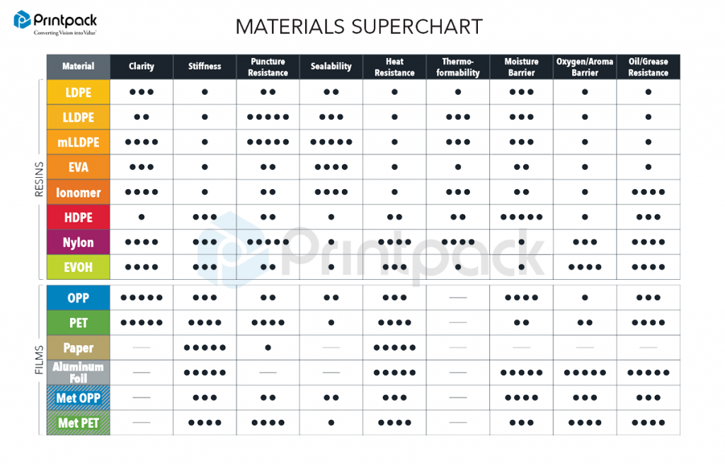
Task: Select the LDPE yellow material swatch
Action: (x=78, y=92)
